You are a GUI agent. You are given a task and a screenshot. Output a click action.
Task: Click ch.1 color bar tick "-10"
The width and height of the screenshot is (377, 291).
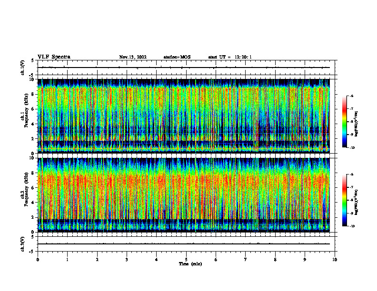tap(352, 148)
